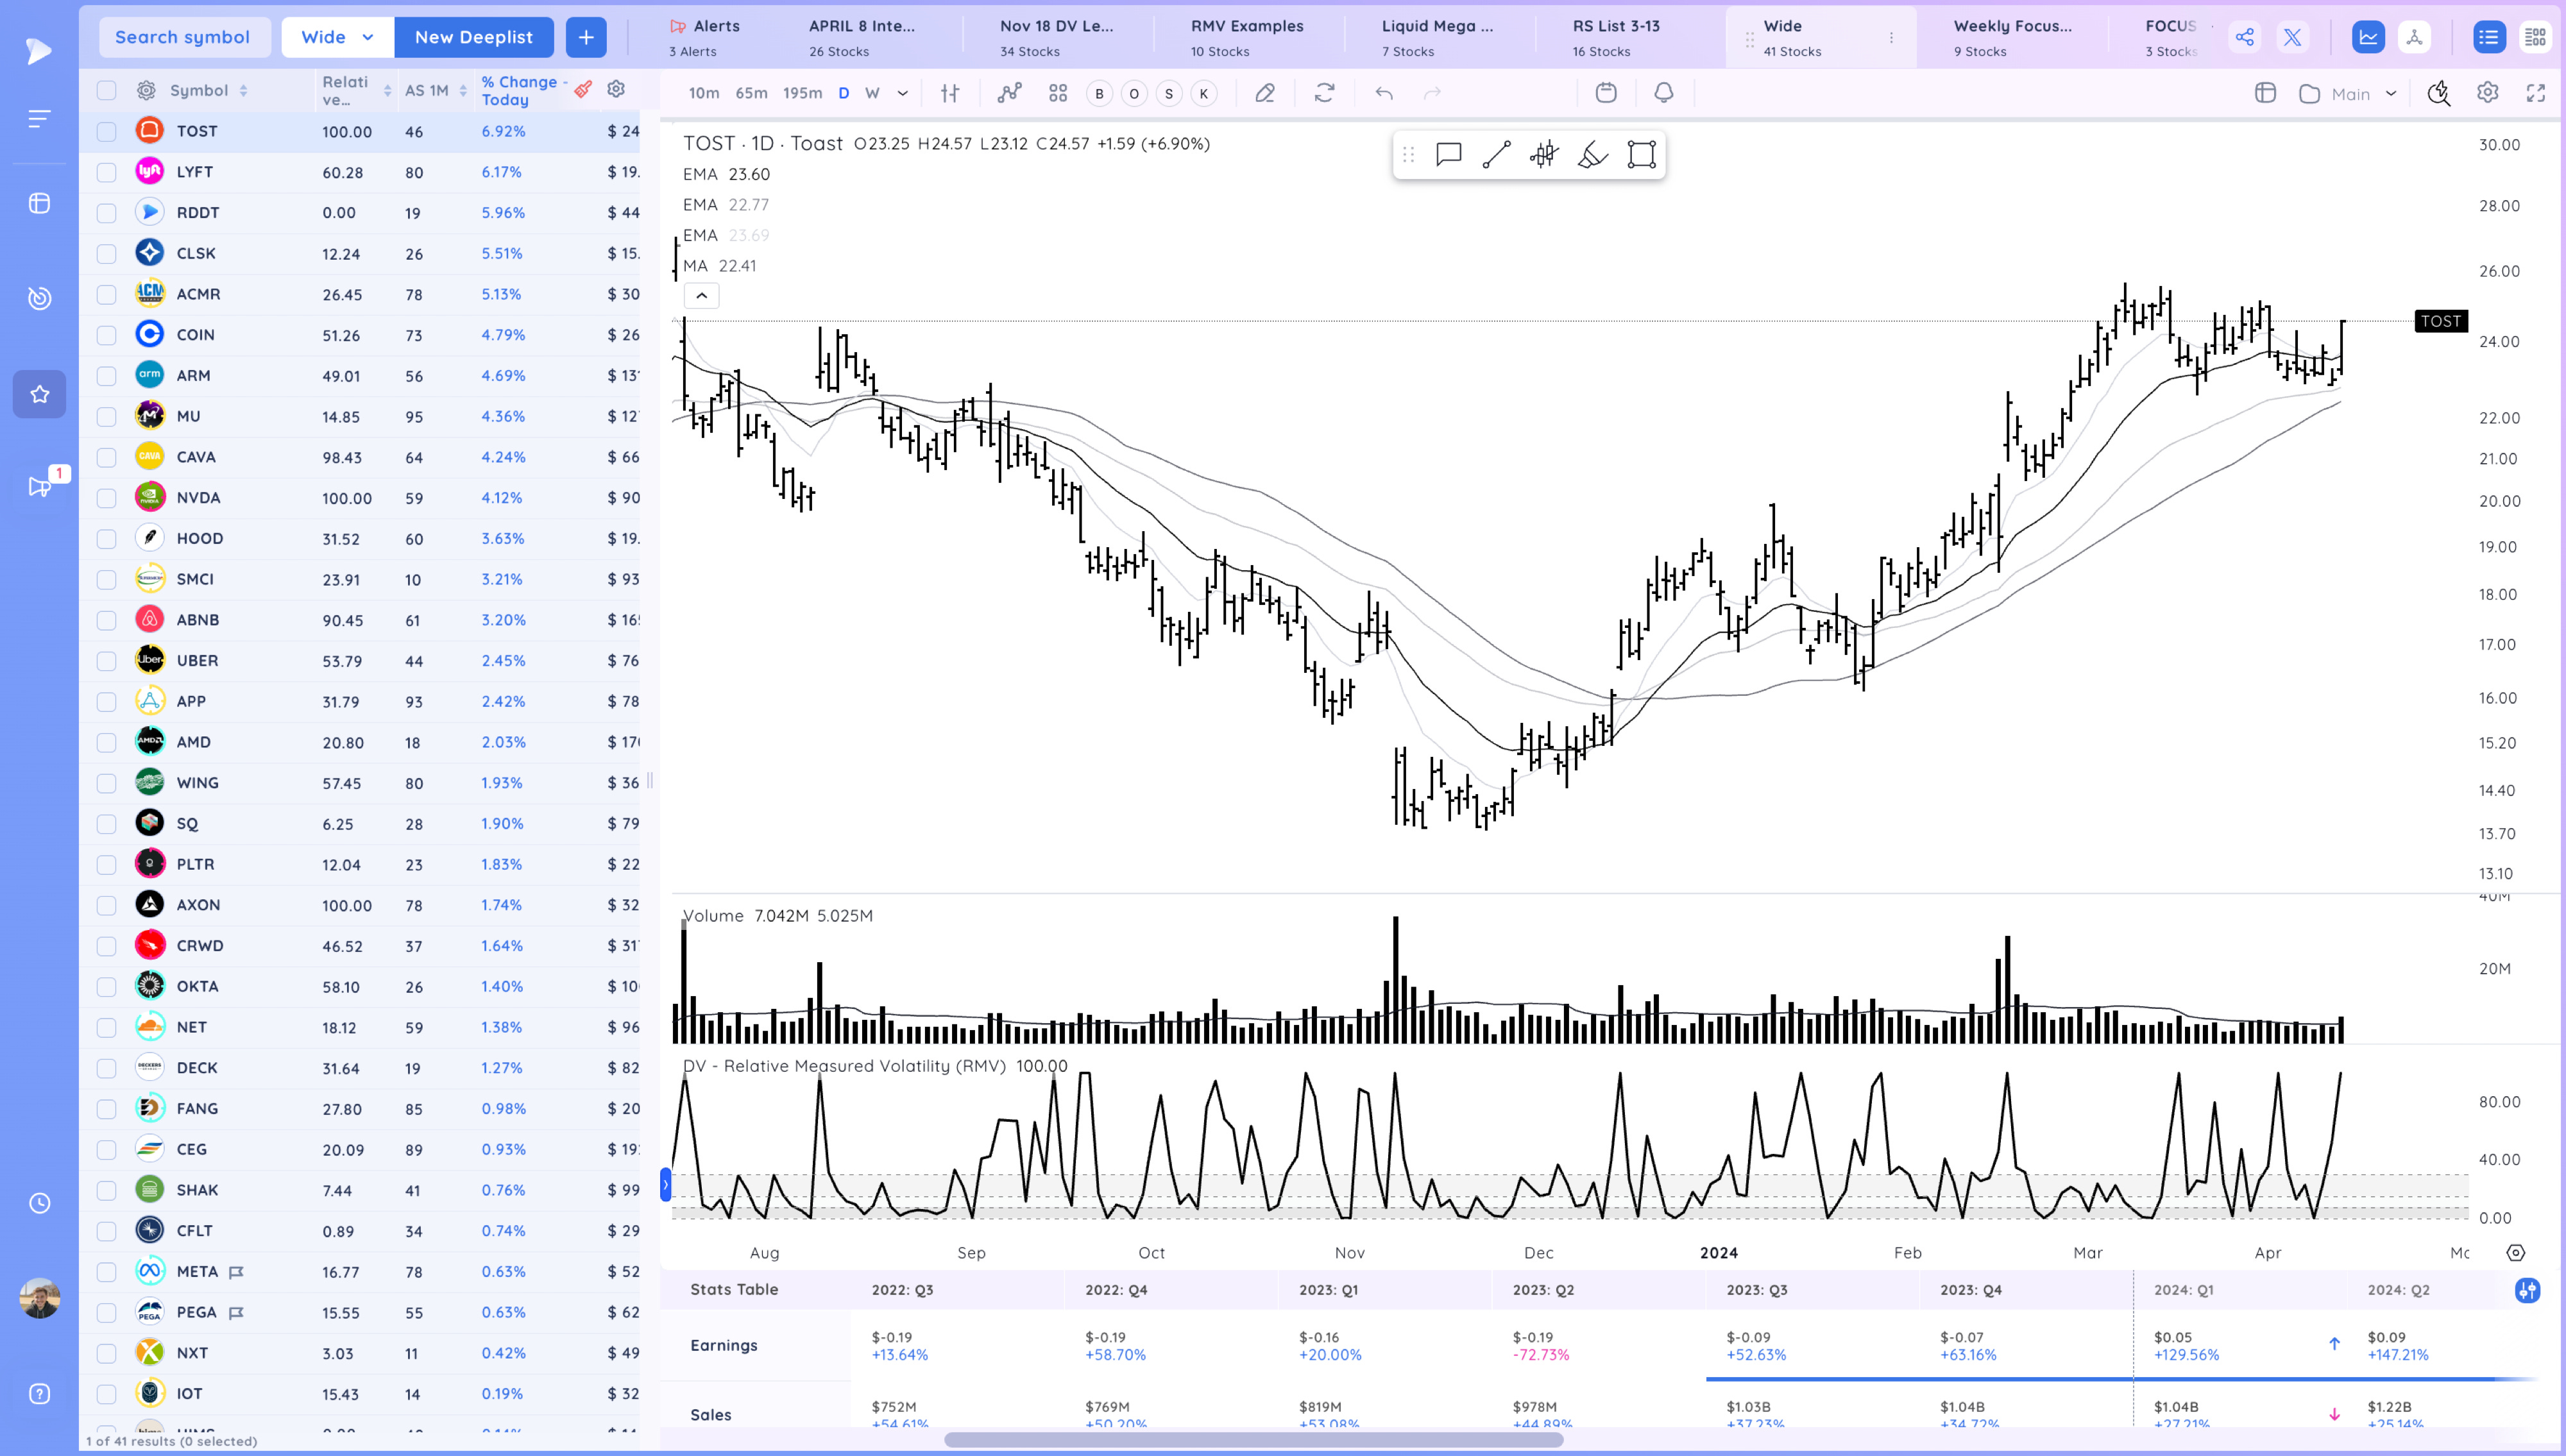Toggle the select-all header checkbox
Viewport: 2566px width, 1456px height.
(x=106, y=90)
